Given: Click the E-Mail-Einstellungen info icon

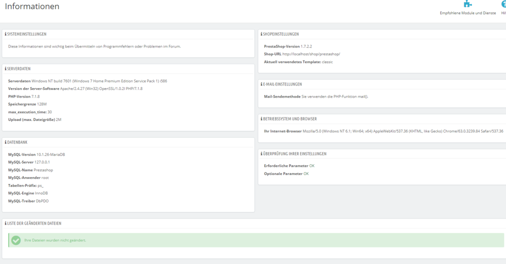Looking at the screenshot, I should pos(262,84).
